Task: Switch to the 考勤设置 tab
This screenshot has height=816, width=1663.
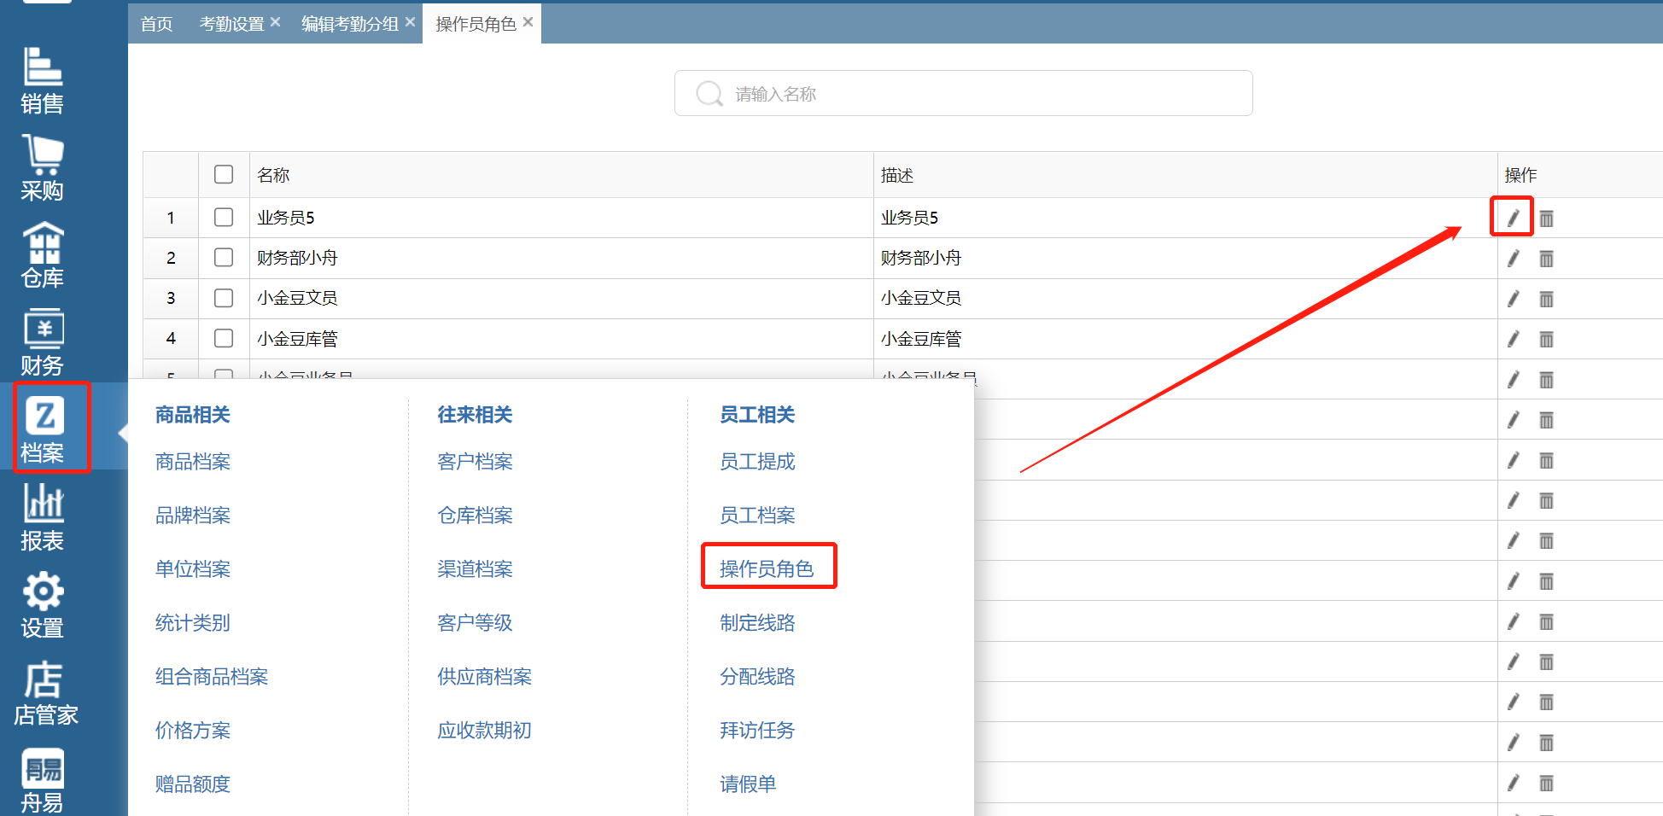Action: coord(231,24)
